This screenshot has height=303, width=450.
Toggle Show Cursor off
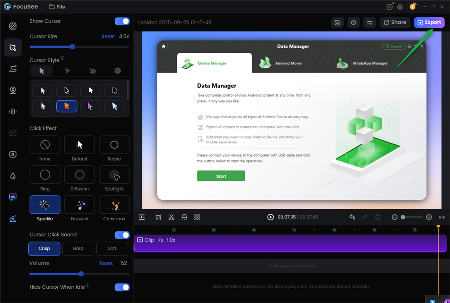[x=122, y=21]
